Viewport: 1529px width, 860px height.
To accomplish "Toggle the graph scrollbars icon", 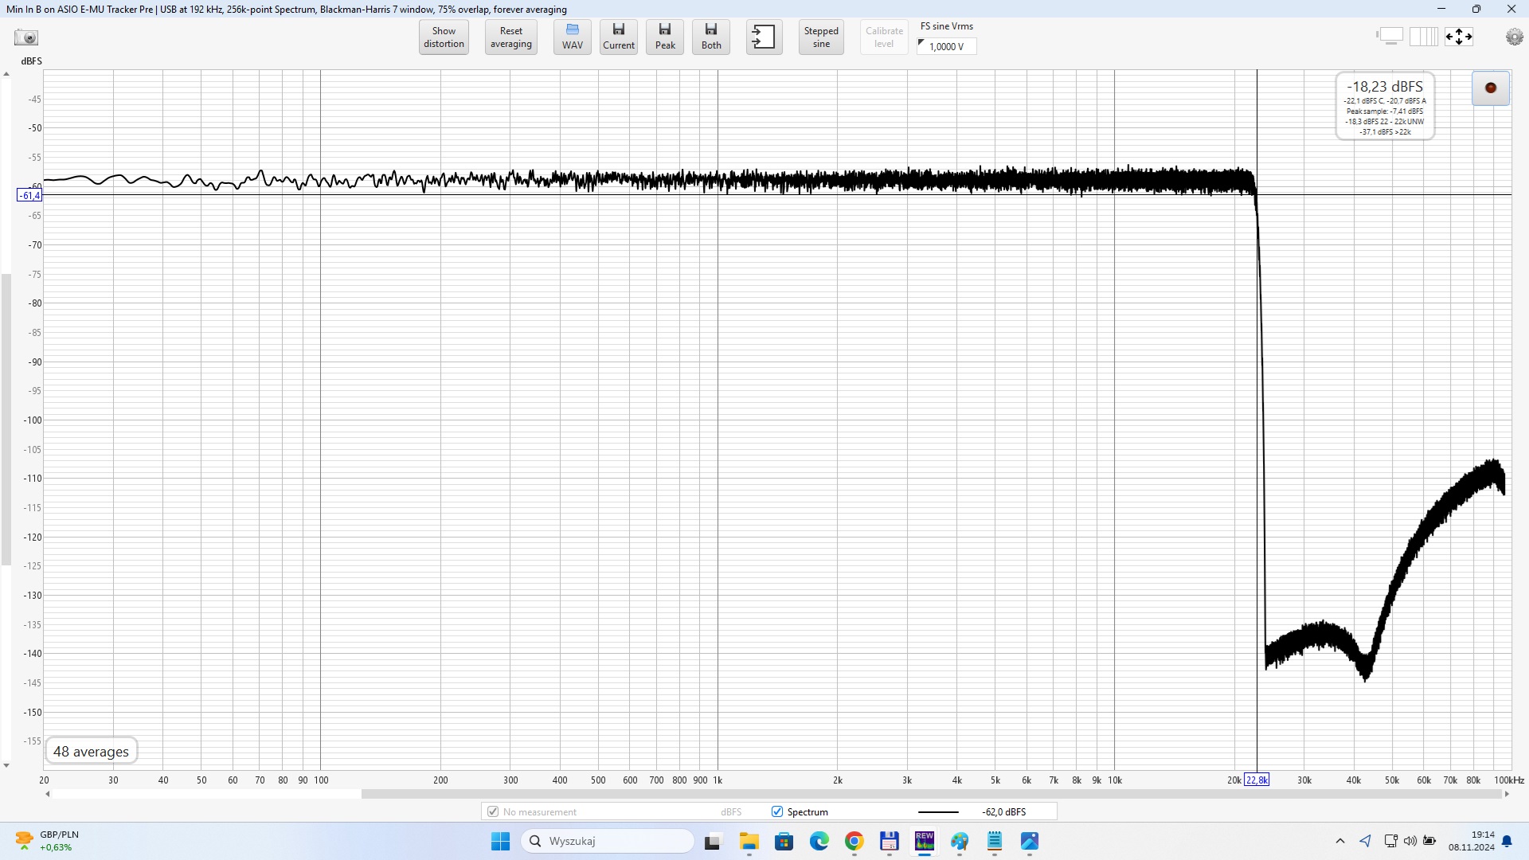I will tap(1390, 37).
